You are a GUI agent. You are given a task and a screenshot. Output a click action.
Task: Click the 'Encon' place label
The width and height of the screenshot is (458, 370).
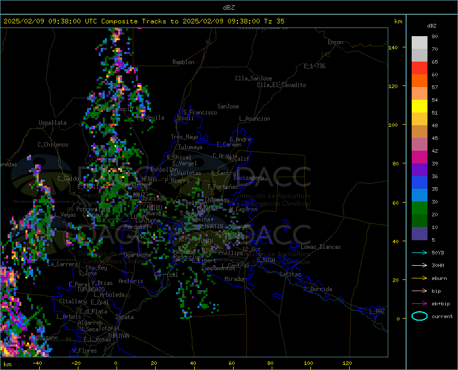335,42
